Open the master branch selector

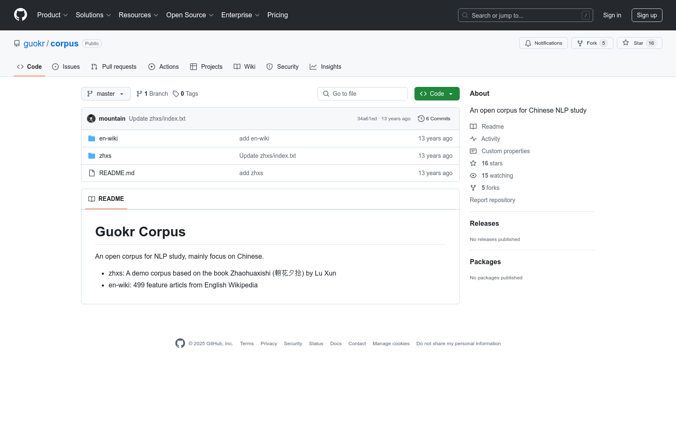click(106, 94)
